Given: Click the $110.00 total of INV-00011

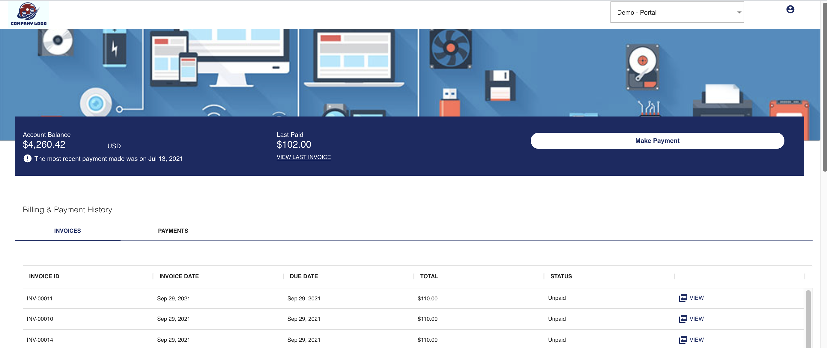Looking at the screenshot, I should [427, 299].
